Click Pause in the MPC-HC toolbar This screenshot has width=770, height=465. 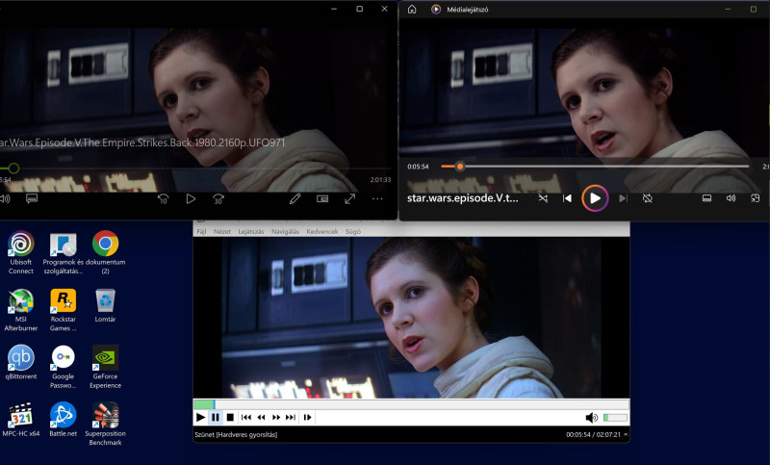tap(215, 418)
